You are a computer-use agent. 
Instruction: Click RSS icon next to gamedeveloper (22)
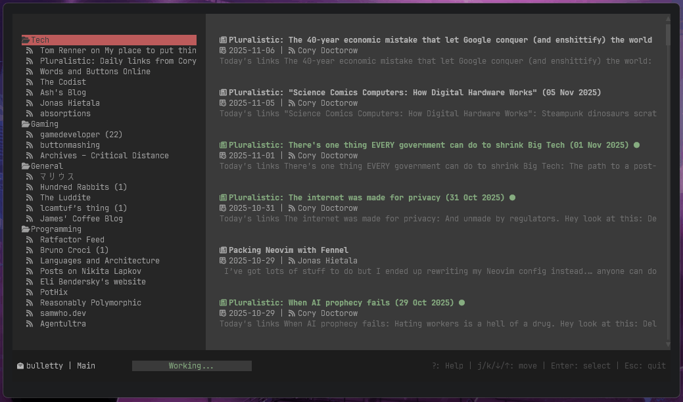(30, 135)
